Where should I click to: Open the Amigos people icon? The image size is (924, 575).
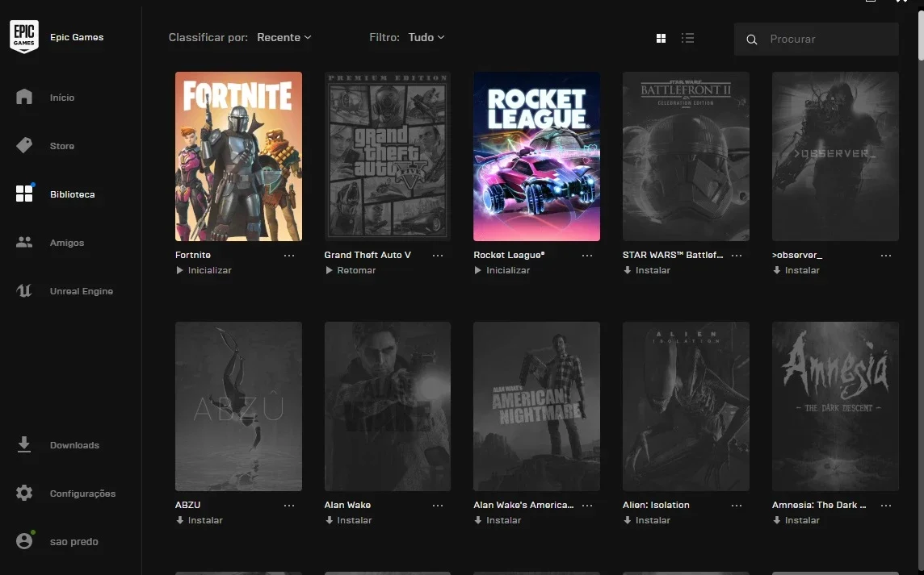[24, 242]
